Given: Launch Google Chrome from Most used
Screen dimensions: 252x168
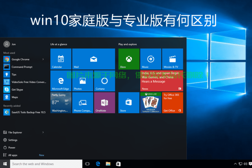Looking at the screenshot, I should [20, 59].
